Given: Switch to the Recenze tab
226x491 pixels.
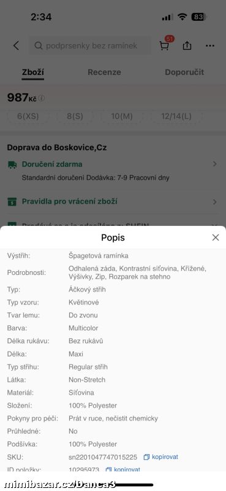Looking at the screenshot, I should (x=104, y=72).
